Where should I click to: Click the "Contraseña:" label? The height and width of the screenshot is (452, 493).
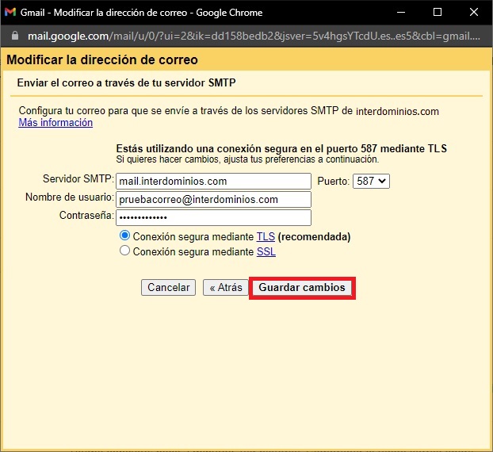tap(86, 216)
